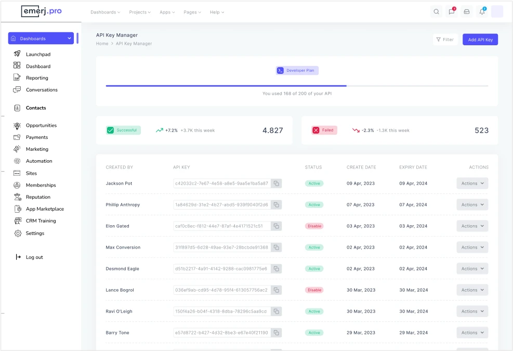Click copy icon for Barry Tone's key
Image resolution: width=513 pixels, height=351 pixels.
[277, 333]
